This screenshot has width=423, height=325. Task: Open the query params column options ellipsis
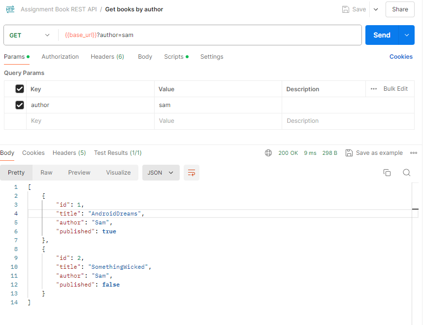coord(373,89)
